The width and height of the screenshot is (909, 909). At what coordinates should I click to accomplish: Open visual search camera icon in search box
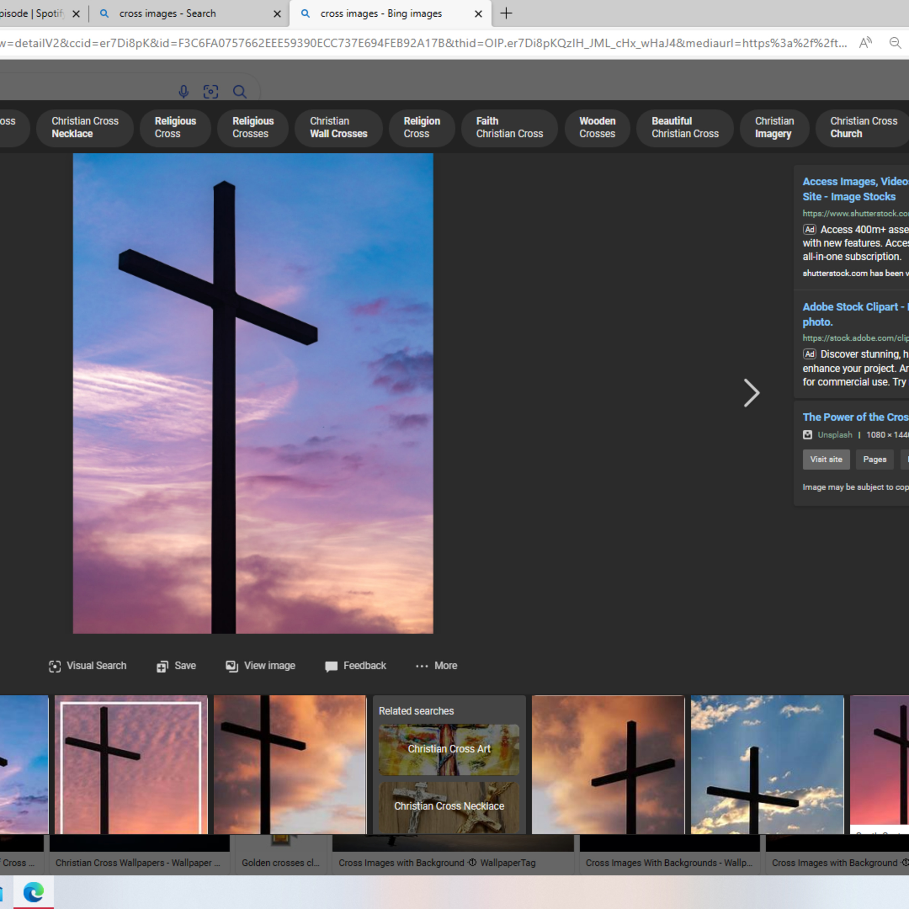click(211, 91)
